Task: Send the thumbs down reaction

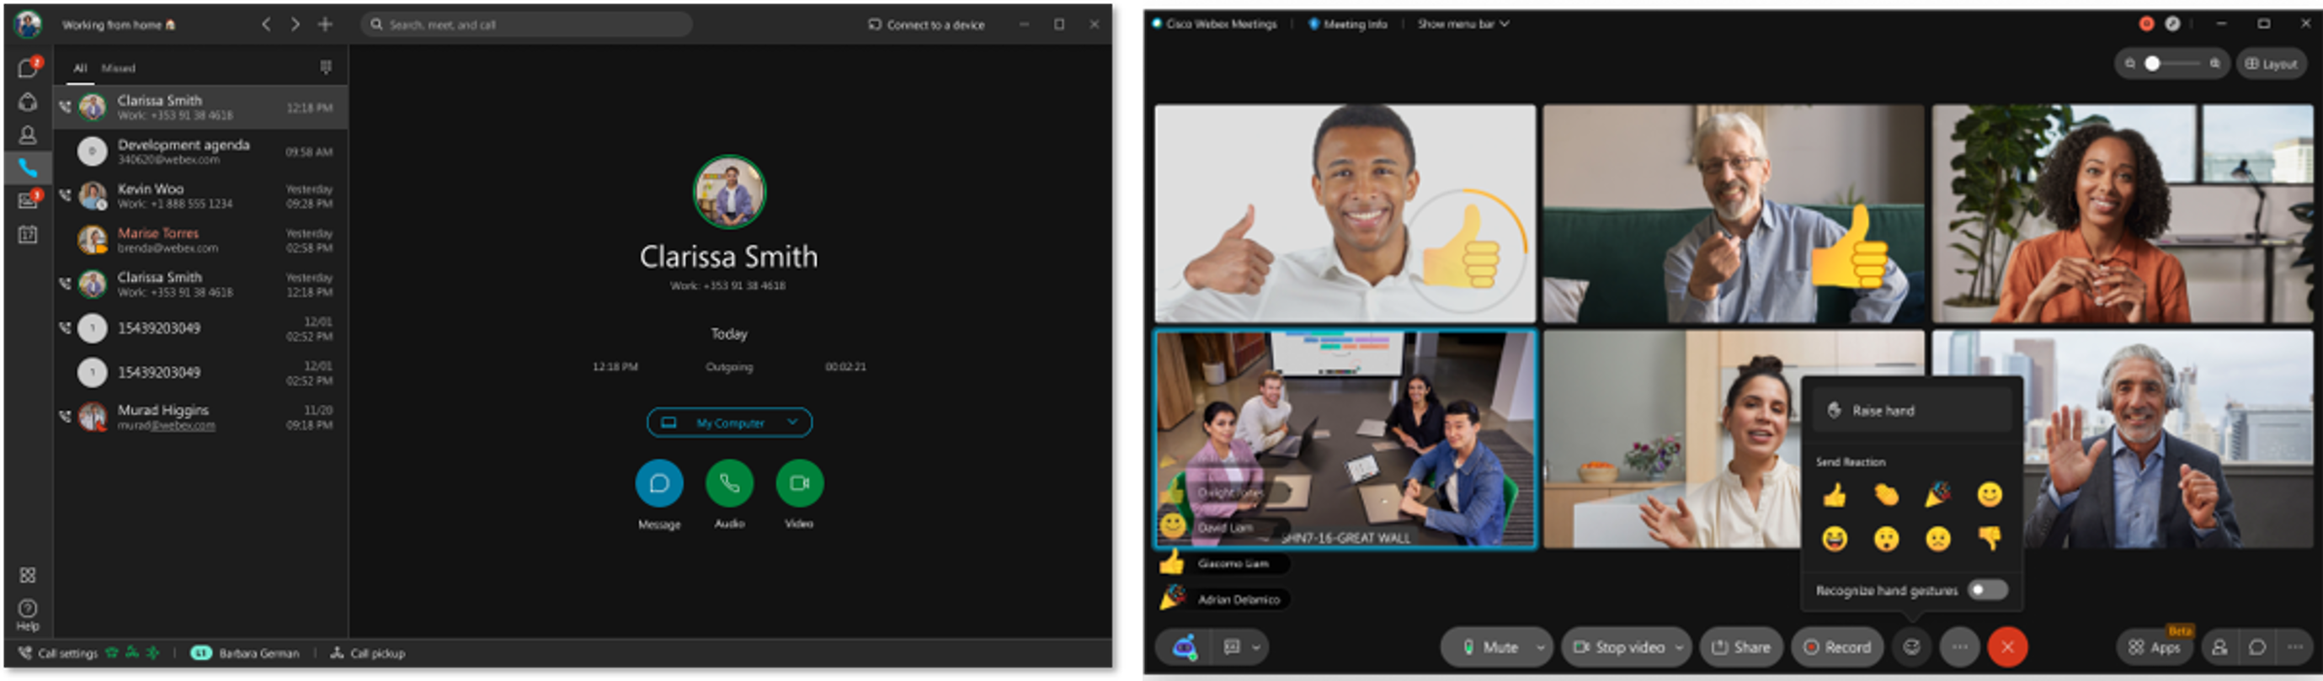Action: [1990, 539]
